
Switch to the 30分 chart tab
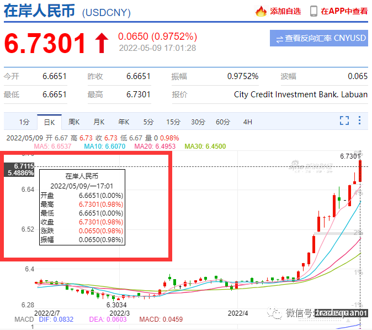click(198, 122)
